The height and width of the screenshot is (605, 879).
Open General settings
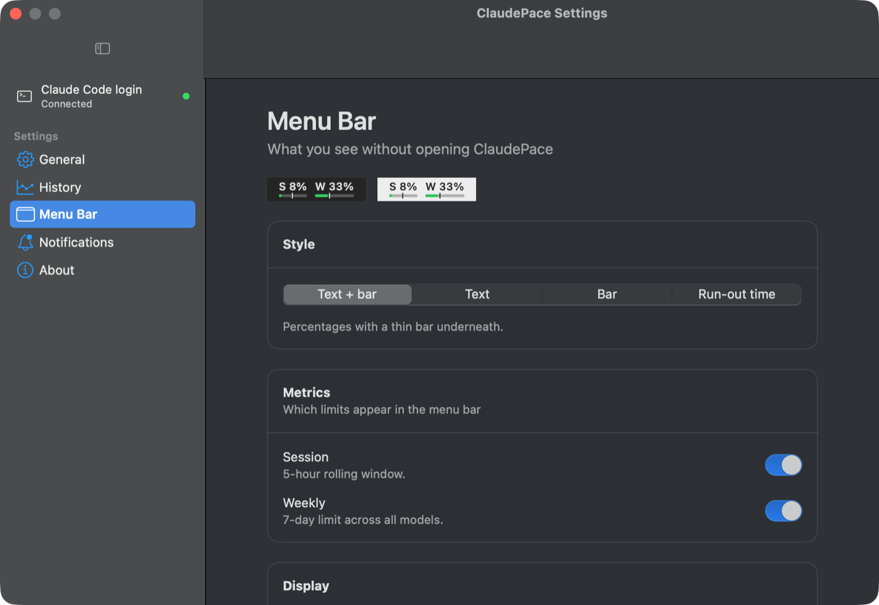[x=102, y=159]
